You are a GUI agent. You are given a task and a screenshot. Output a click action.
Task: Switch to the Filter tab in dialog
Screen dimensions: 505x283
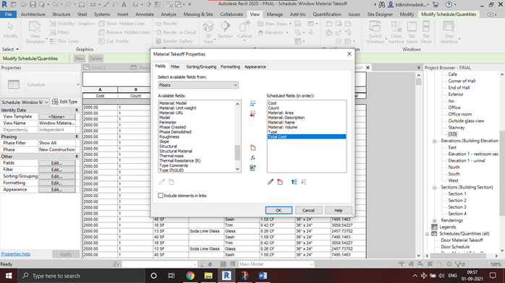(x=175, y=67)
